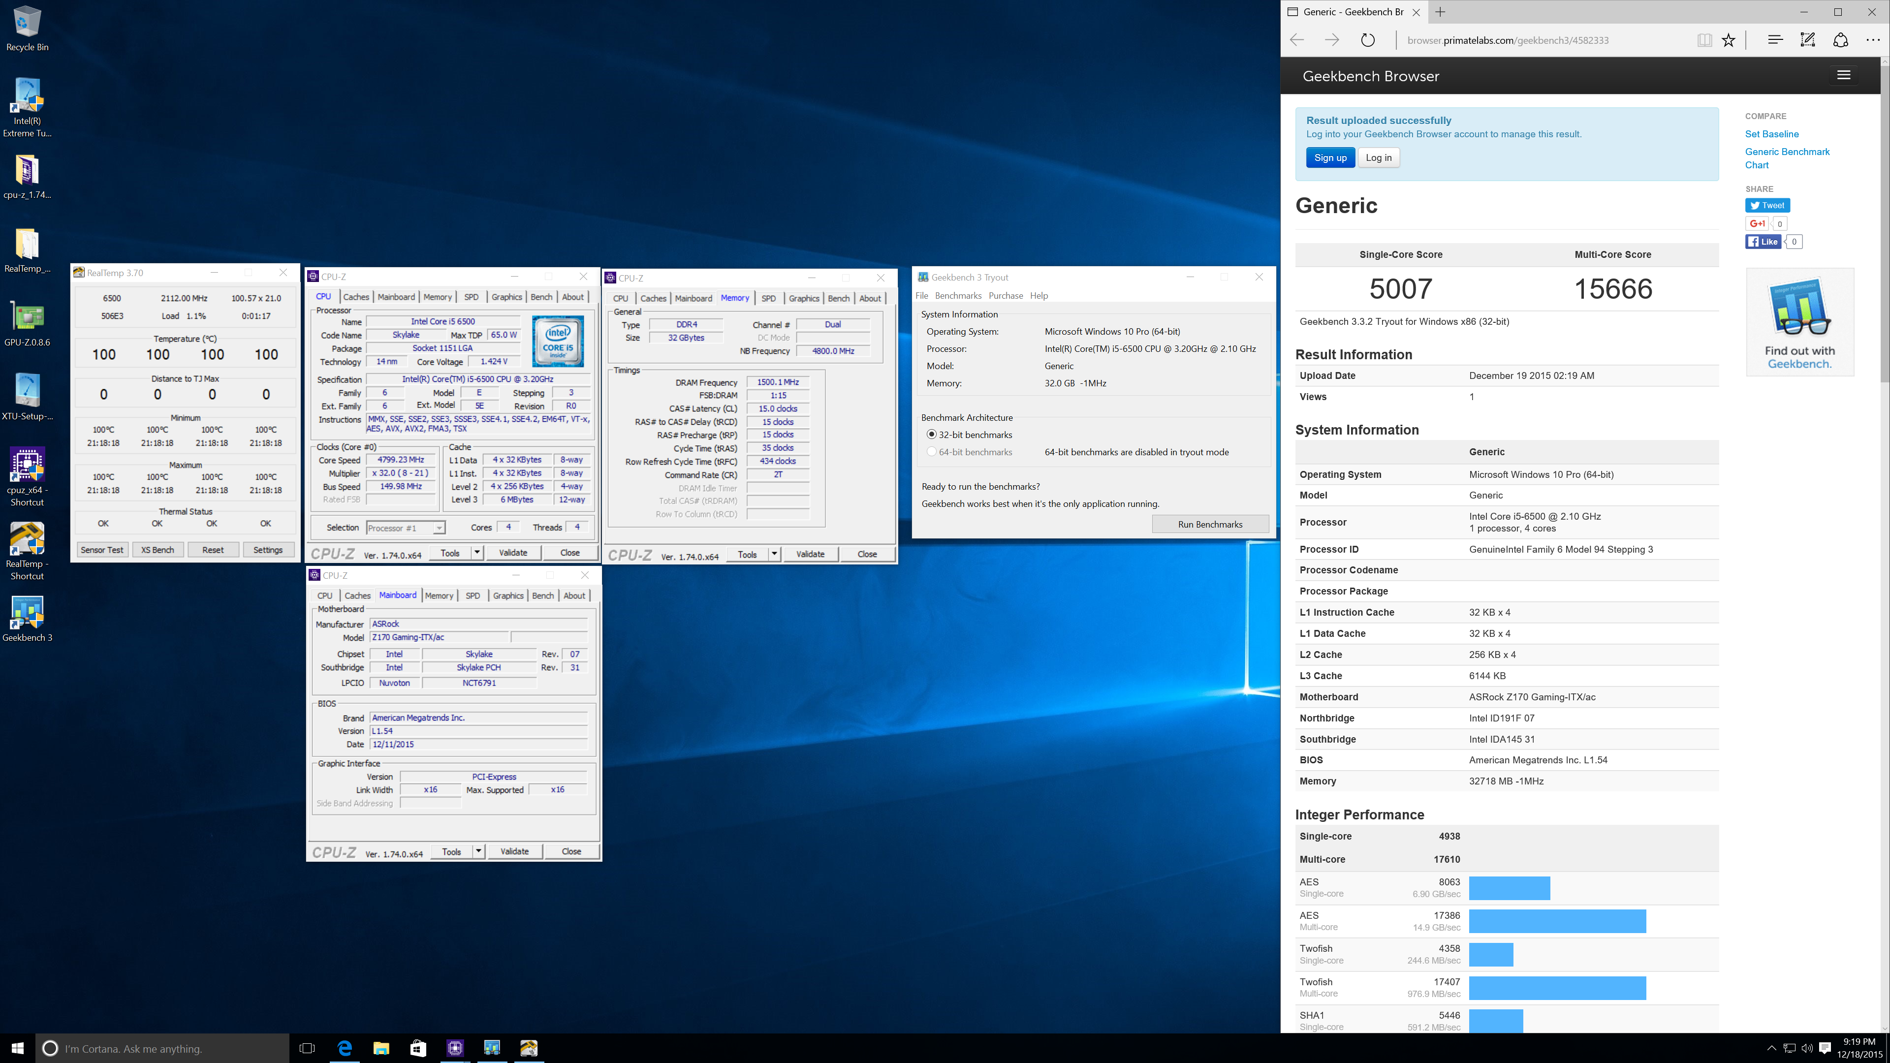This screenshot has height=1063, width=1890.
Task: Refresh the Geekbench Browser page
Action: coord(1368,40)
